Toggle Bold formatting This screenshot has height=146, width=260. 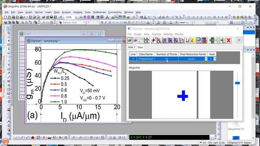click(102, 22)
